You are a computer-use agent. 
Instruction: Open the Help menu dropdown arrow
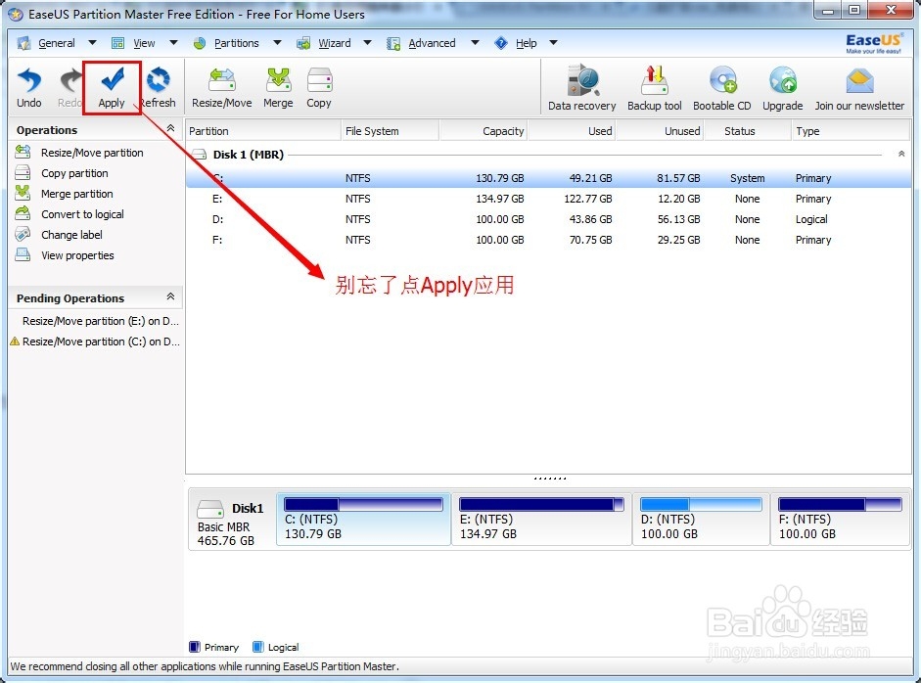coord(553,43)
